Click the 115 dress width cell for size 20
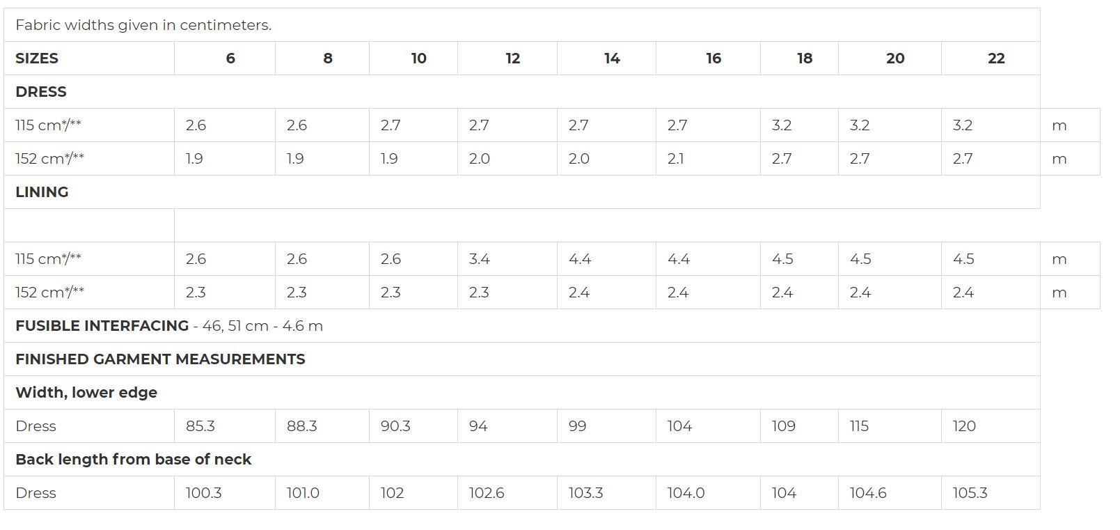This screenshot has width=1120, height=530. [x=890, y=426]
